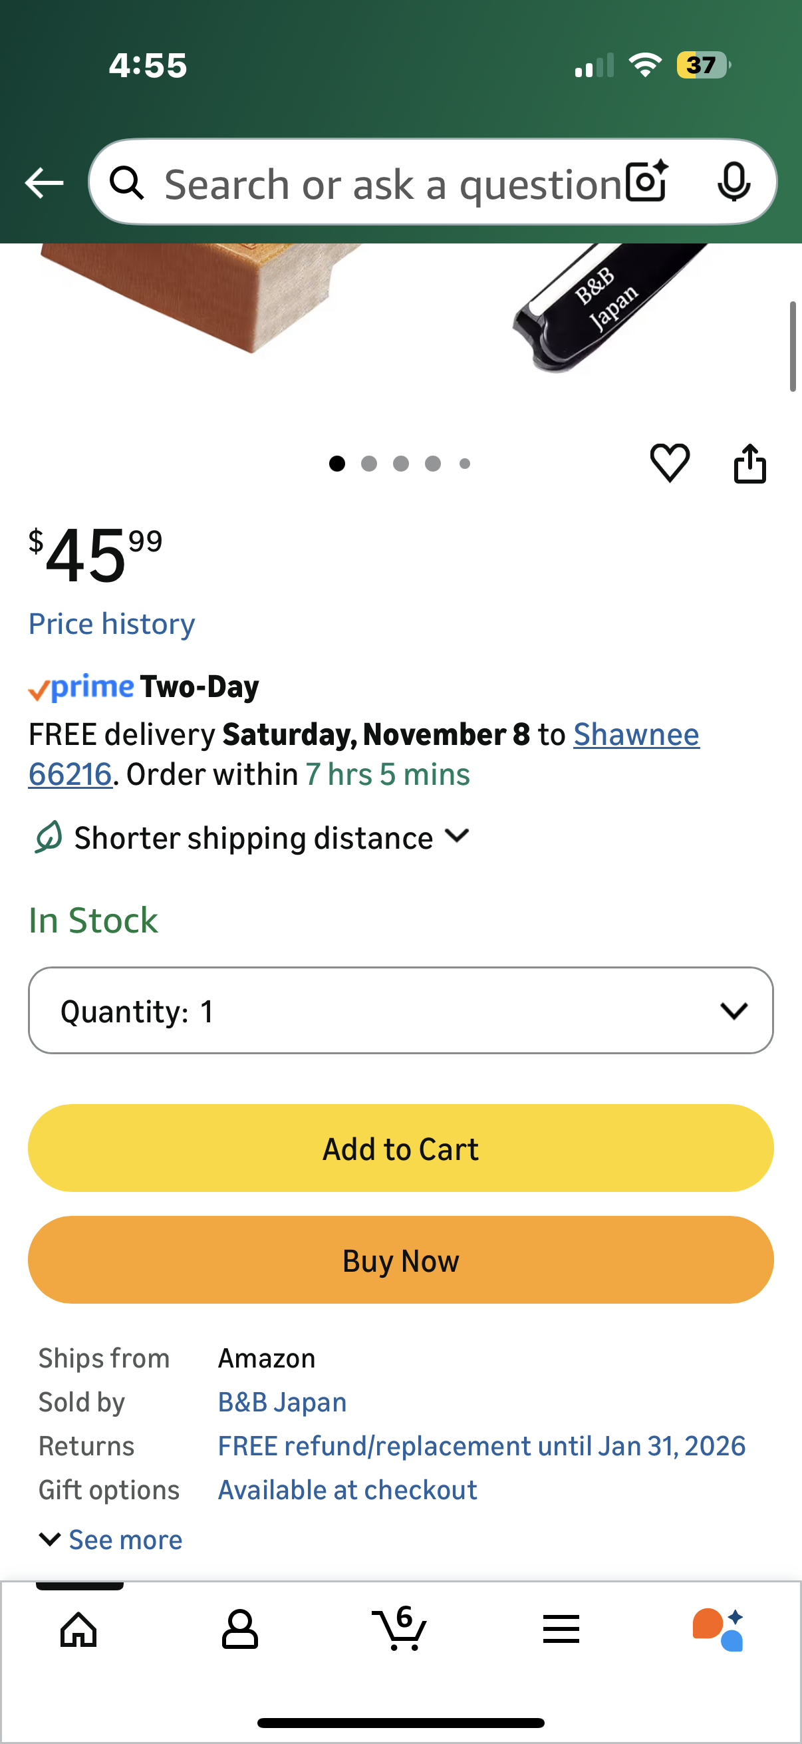Viewport: 802px width, 1744px height.
Task: Expand See more seller details
Action: (112, 1540)
